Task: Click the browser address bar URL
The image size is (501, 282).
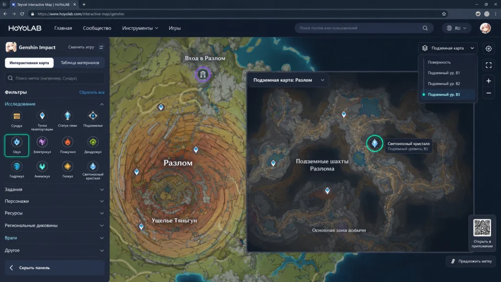Action: (x=81, y=14)
